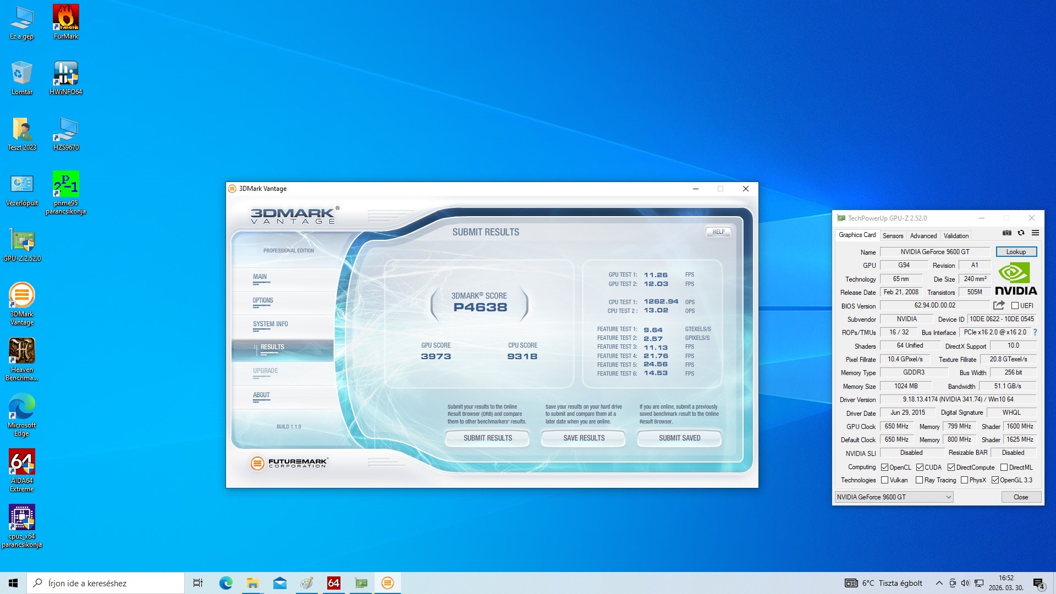Click the SAVE RESULTS button

[x=584, y=438]
